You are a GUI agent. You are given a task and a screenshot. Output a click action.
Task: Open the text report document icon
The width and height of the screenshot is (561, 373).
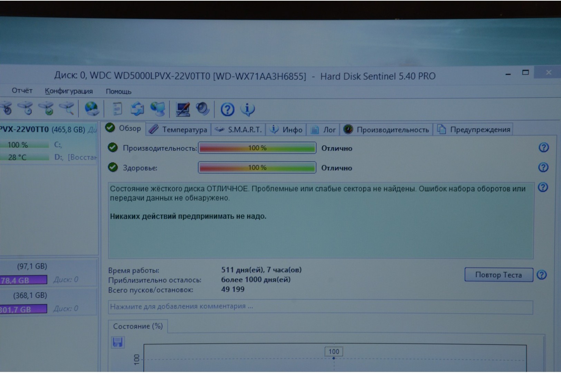[x=117, y=109]
